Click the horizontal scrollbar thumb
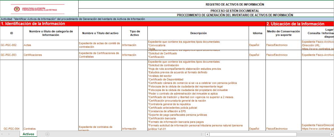The height and width of the screenshot is (137, 334). tap(253, 134)
